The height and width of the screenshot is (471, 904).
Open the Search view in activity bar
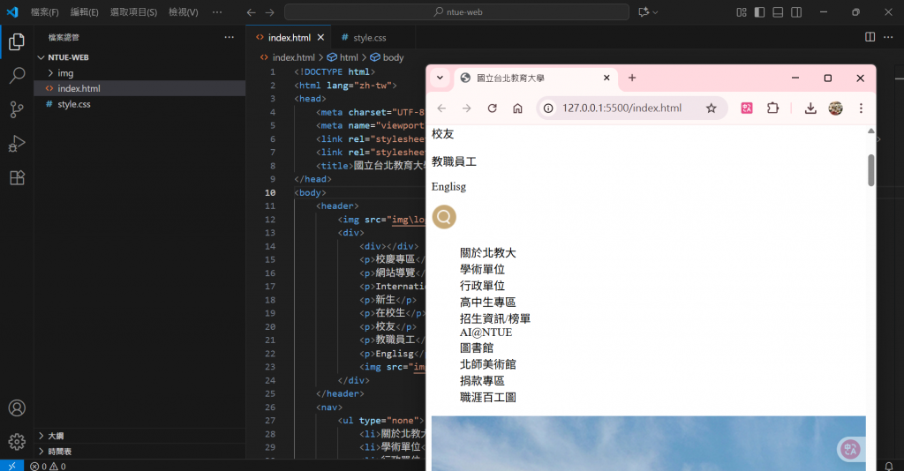coord(17,76)
